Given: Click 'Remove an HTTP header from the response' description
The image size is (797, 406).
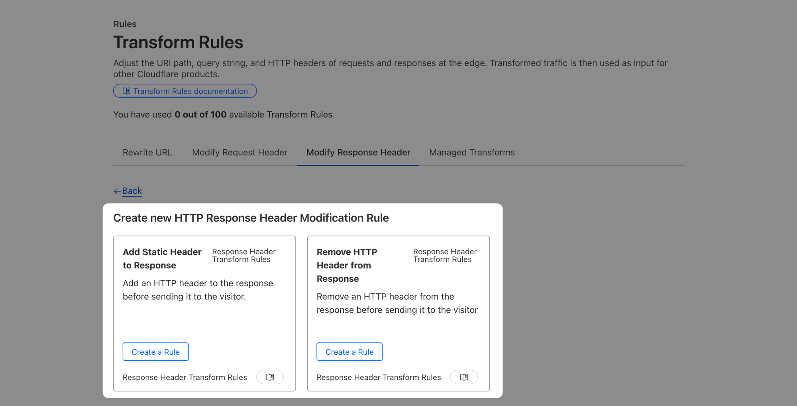Looking at the screenshot, I should [397, 303].
